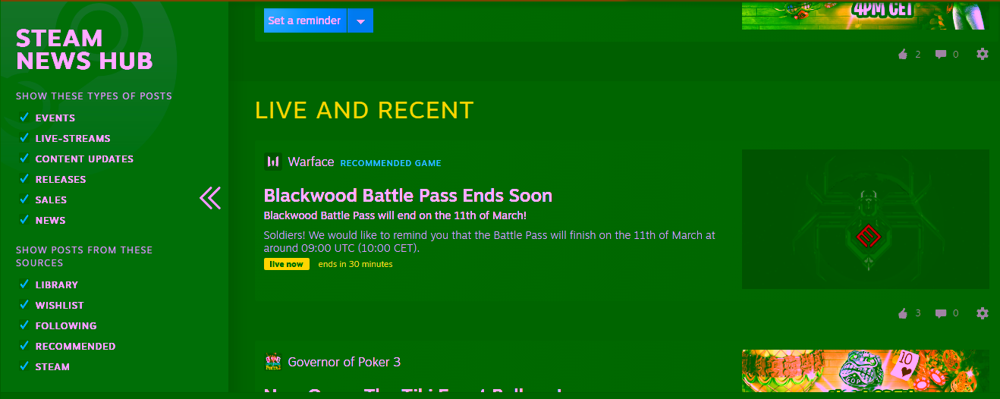Viewport: 1000px width, 399px height.
Task: Click the 'LIVE AND RECENT' heading
Action: click(364, 111)
